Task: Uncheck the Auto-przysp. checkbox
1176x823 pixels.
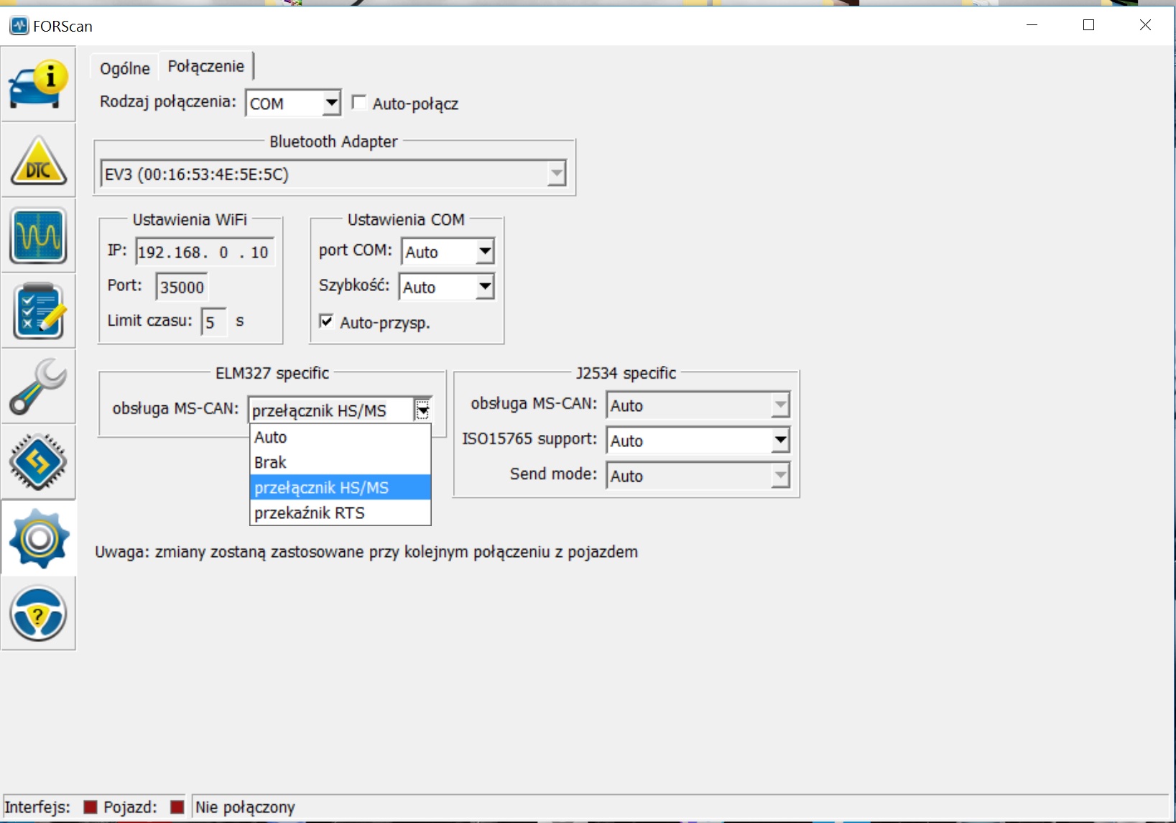Action: 327,321
